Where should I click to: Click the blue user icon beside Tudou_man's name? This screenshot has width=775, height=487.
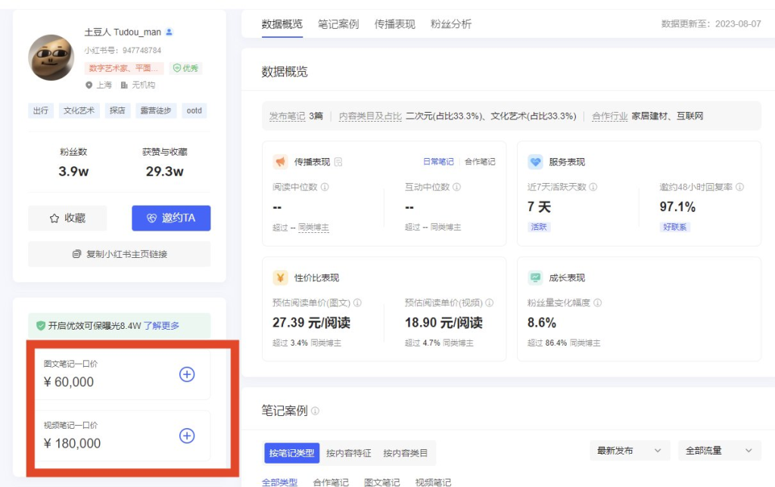(168, 33)
